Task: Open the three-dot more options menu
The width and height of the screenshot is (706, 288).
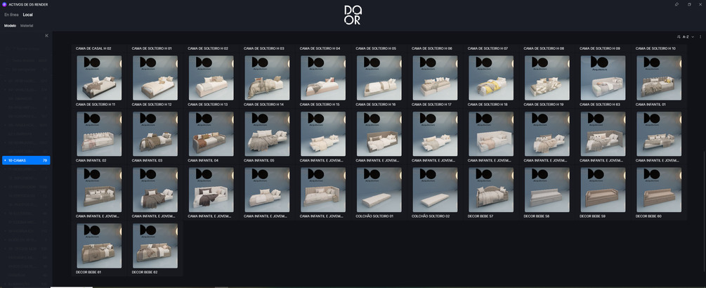Action: (x=700, y=37)
